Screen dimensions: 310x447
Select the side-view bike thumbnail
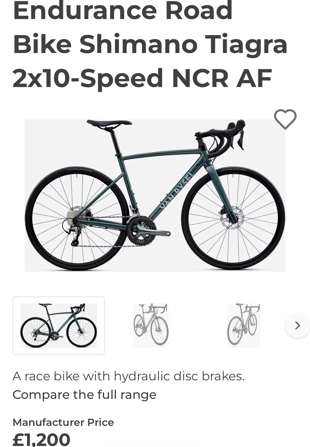pyautogui.click(x=59, y=325)
